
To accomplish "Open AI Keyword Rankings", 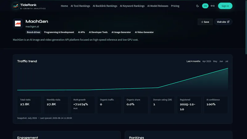I will pyautogui.click(x=132, y=6).
